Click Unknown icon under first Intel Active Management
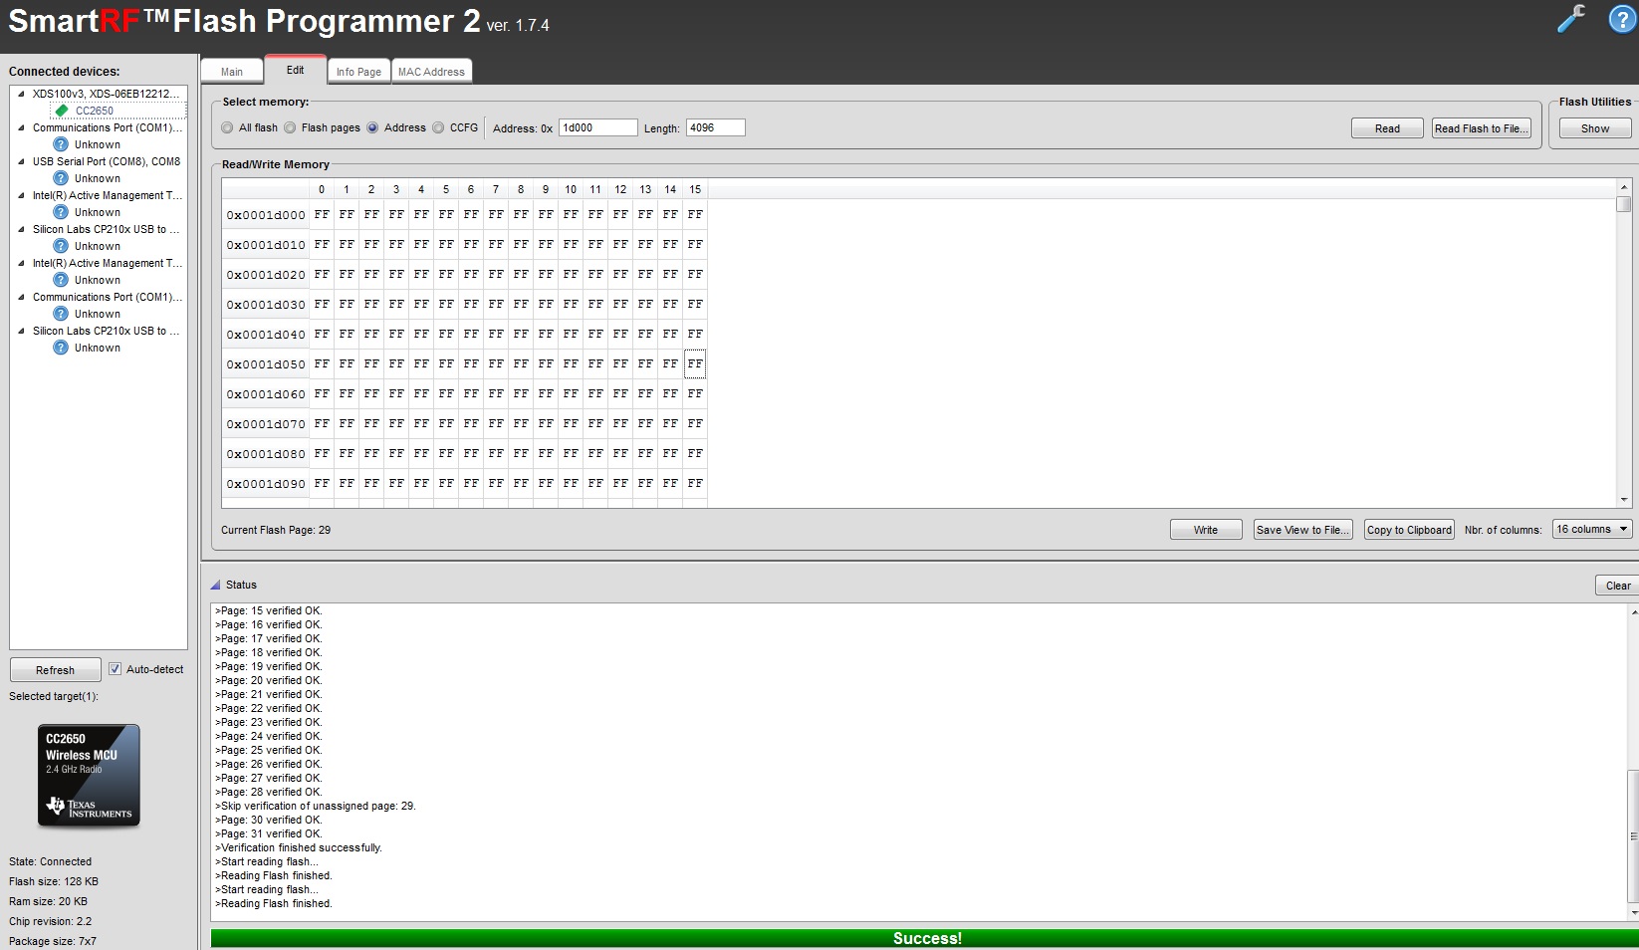This screenshot has width=1639, height=950. pos(61,212)
